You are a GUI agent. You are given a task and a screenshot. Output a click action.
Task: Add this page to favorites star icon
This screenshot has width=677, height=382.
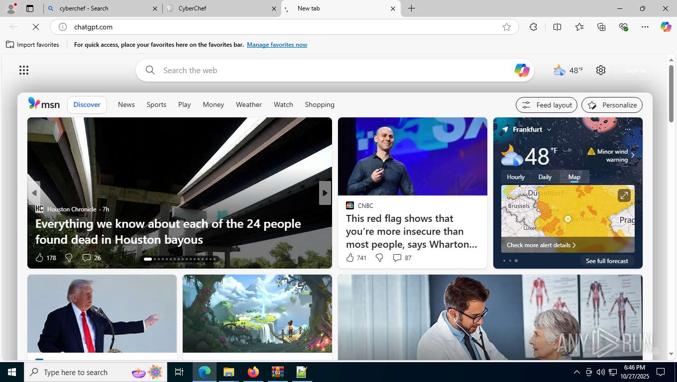(507, 27)
